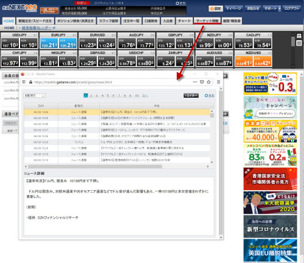Click 次へ next page link
The image size is (304, 263).
pos(145,95)
